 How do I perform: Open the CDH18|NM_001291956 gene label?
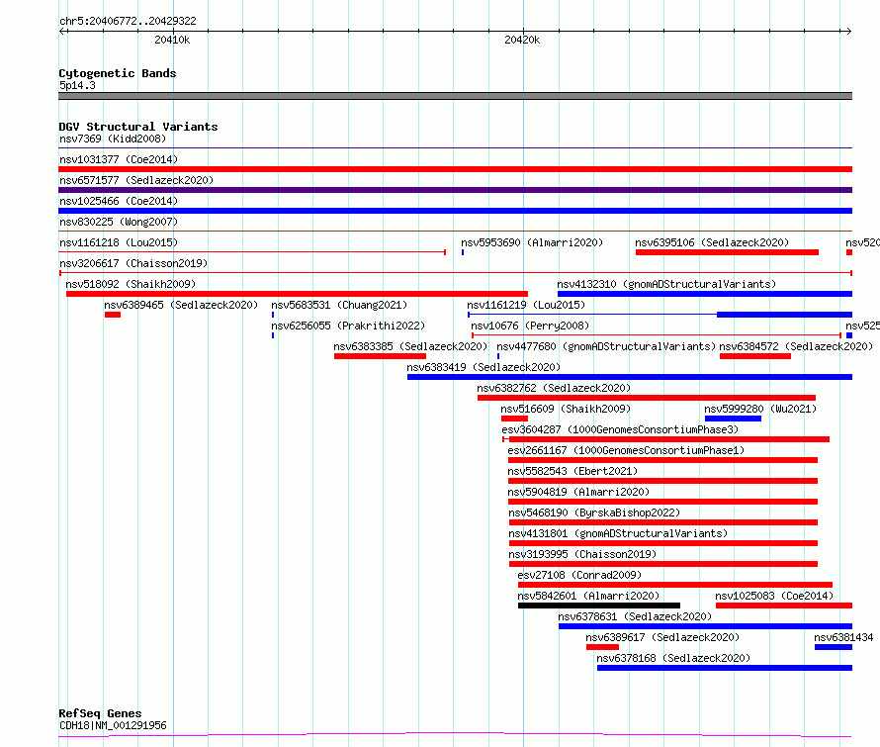coord(113,725)
